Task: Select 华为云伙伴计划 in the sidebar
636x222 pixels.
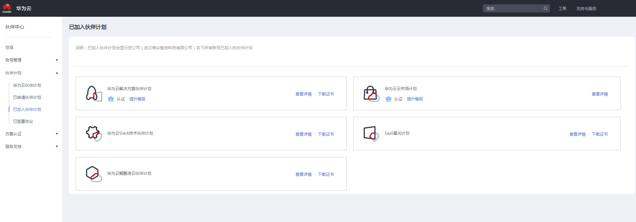Action: pyautogui.click(x=27, y=85)
